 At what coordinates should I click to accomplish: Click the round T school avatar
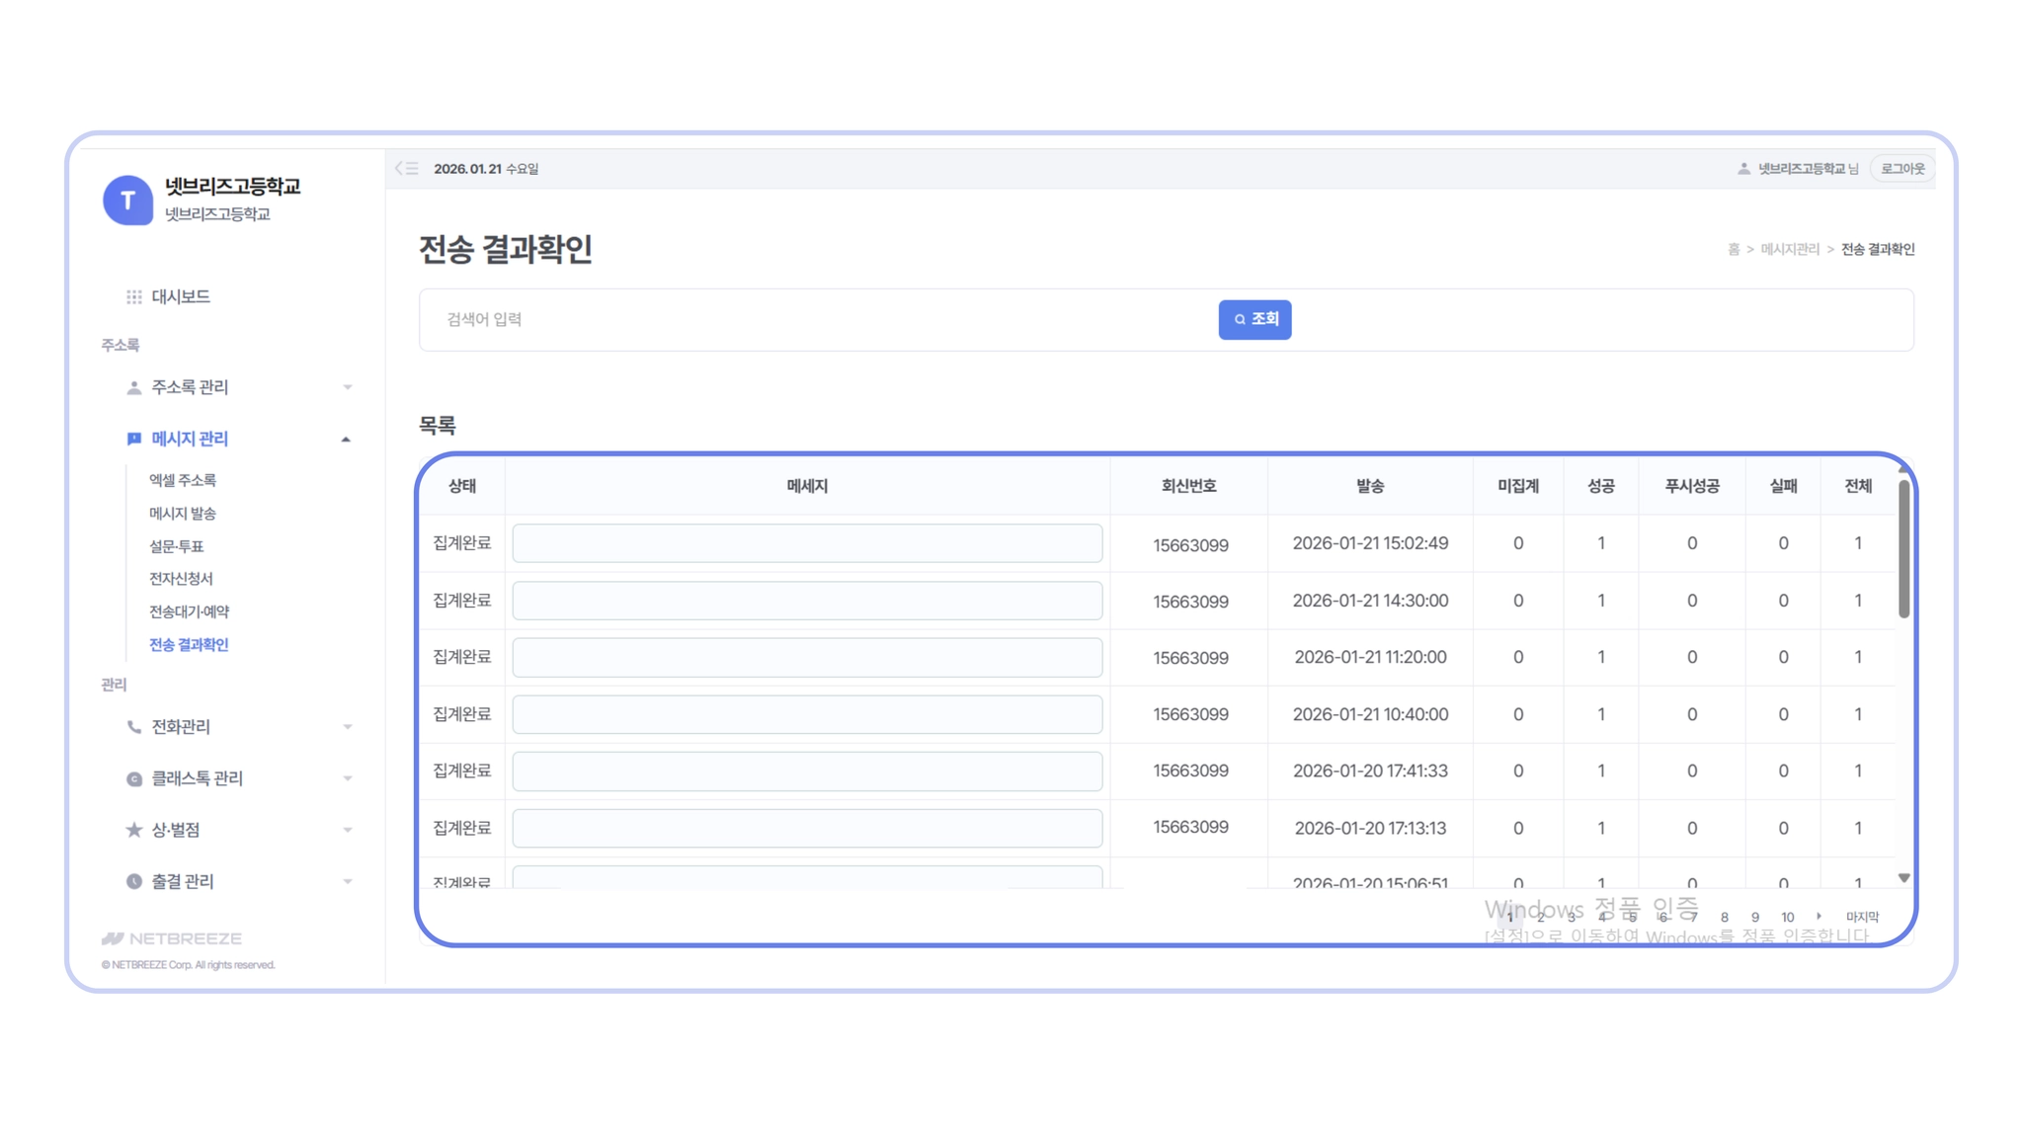[127, 201]
